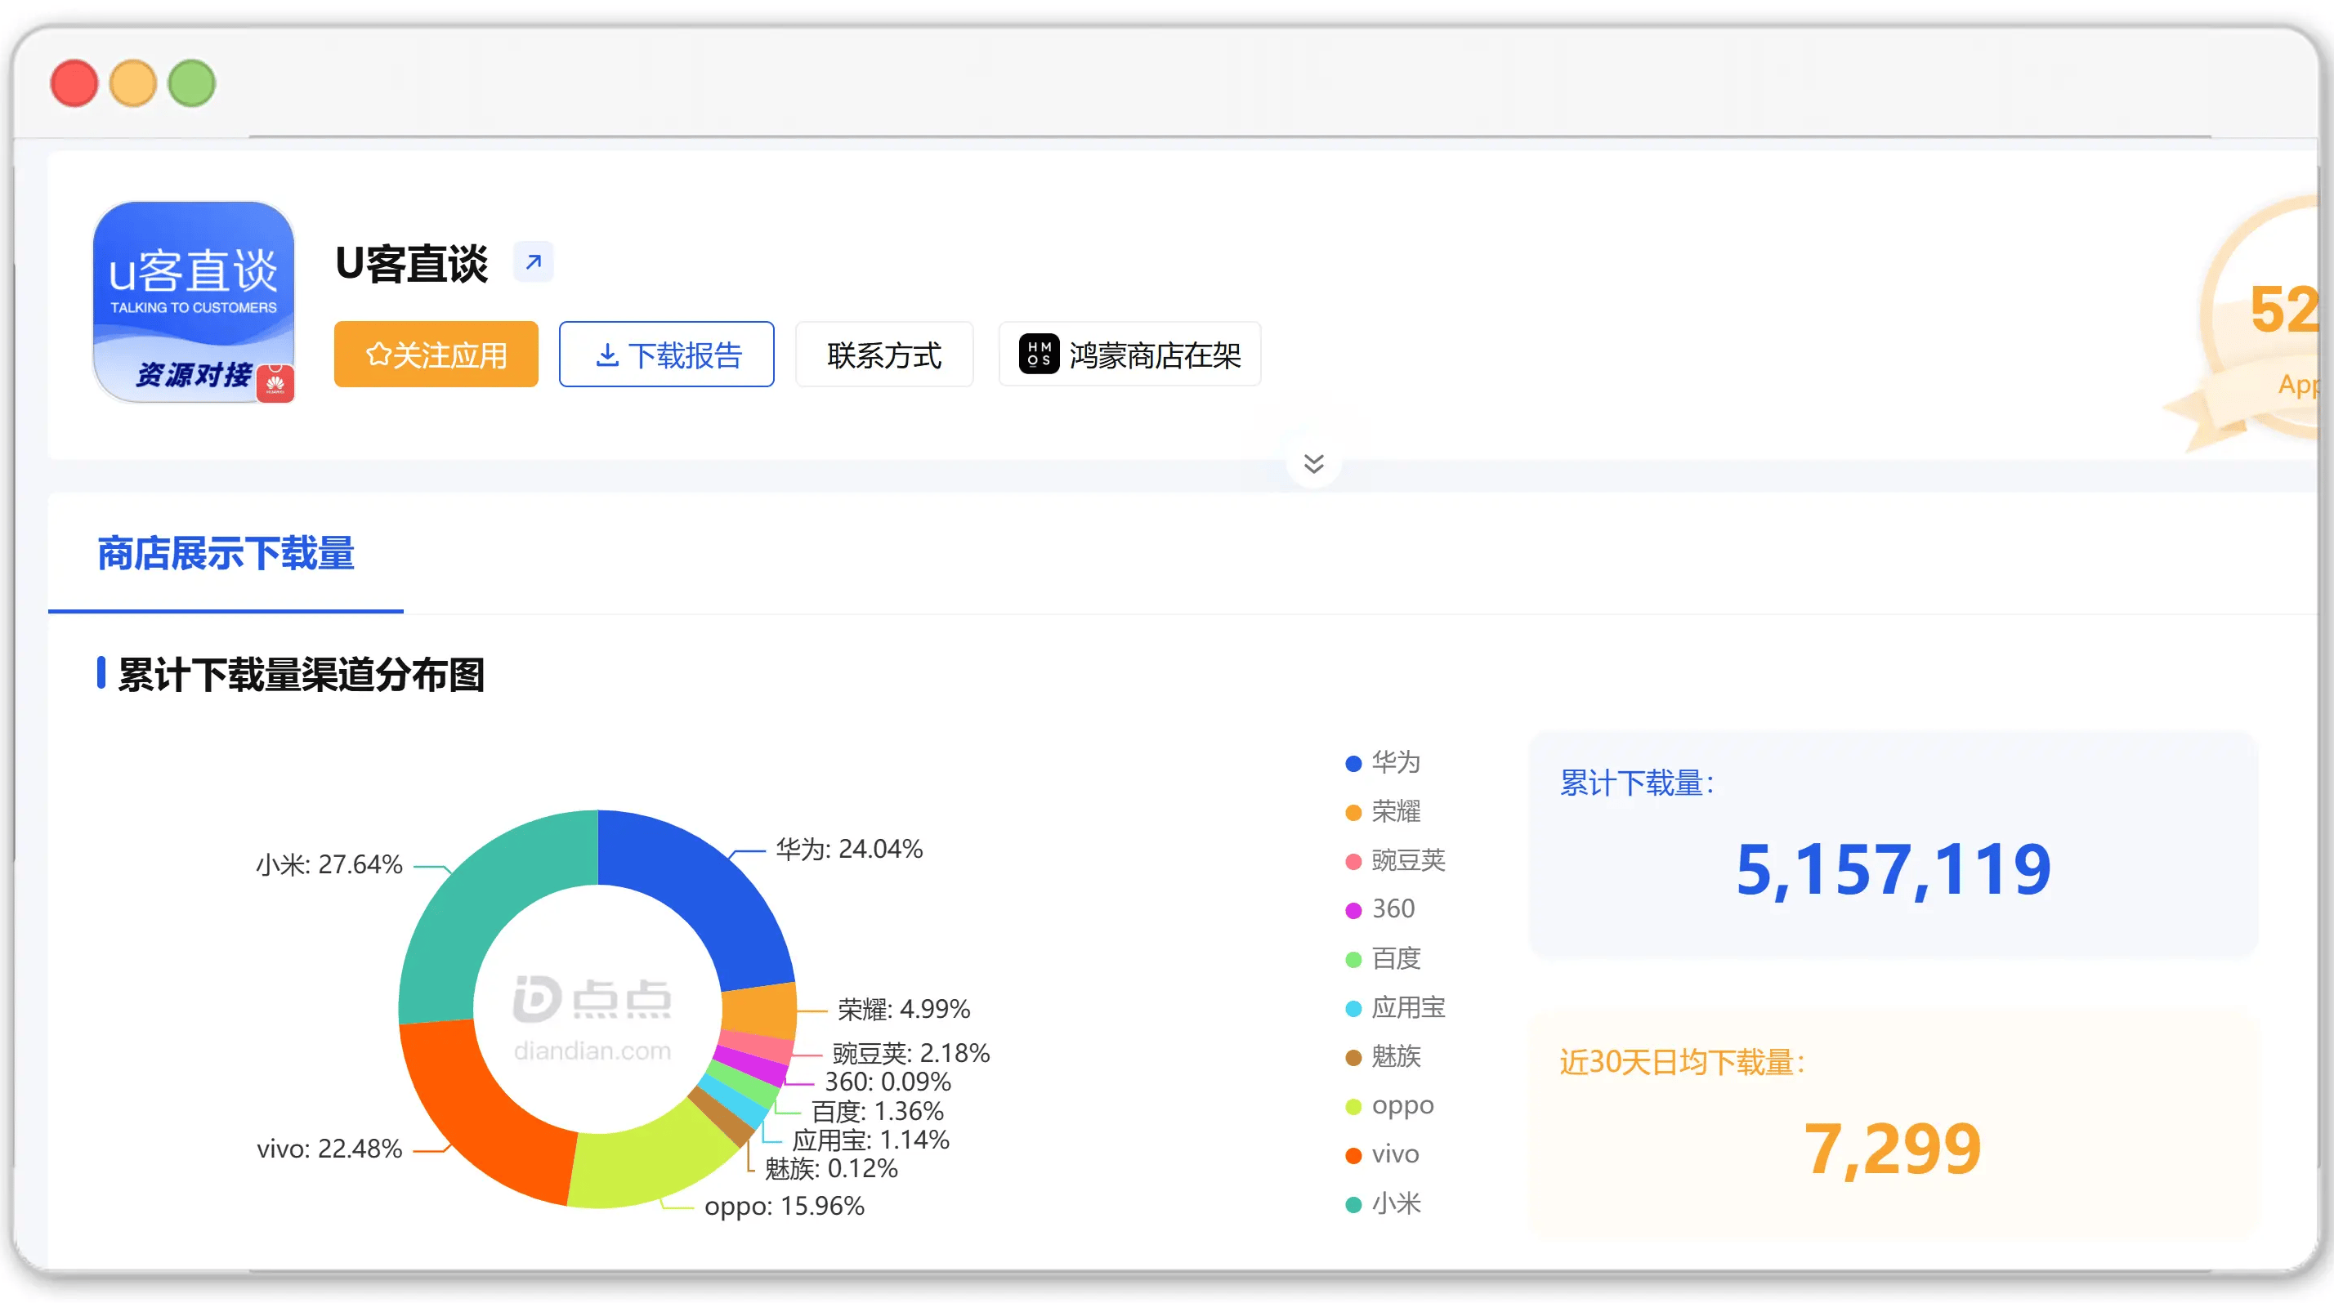This screenshot has height=1303, width=2334.
Task: Click the 鸿蒙商店在架 button
Action: (x=1130, y=354)
